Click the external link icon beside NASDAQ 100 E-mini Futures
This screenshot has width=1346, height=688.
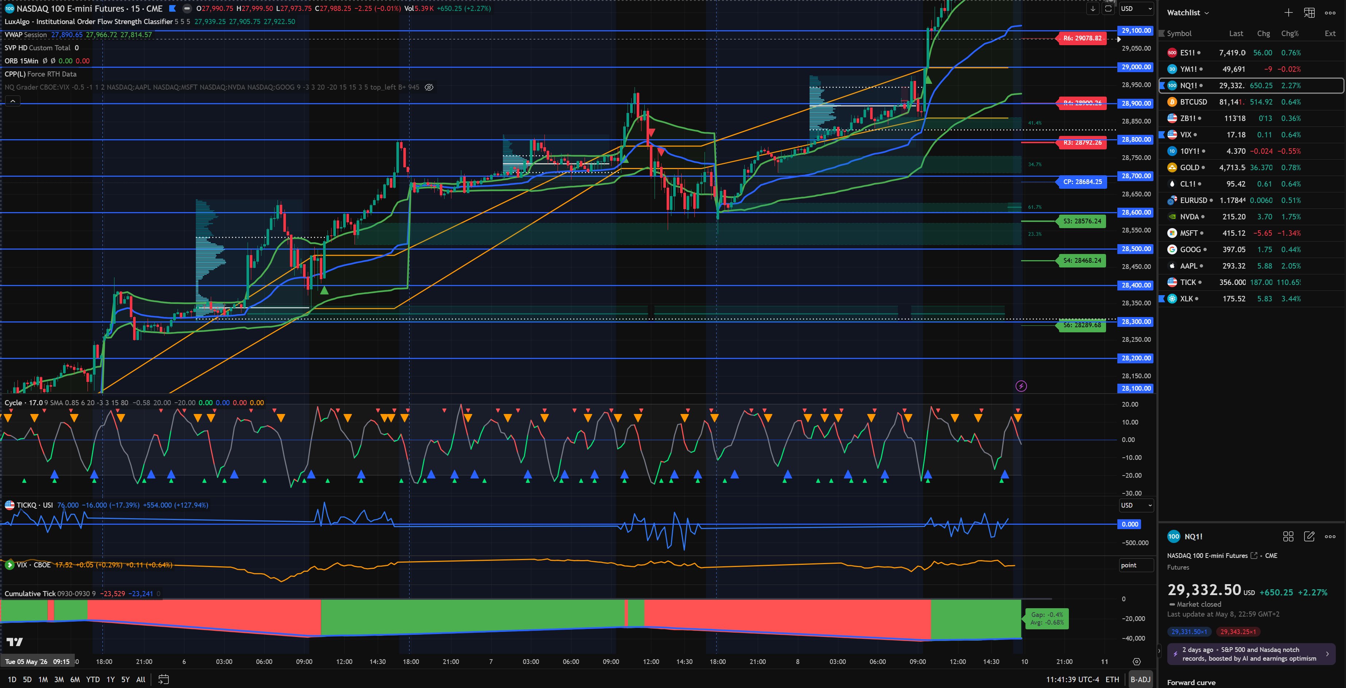pos(1253,555)
